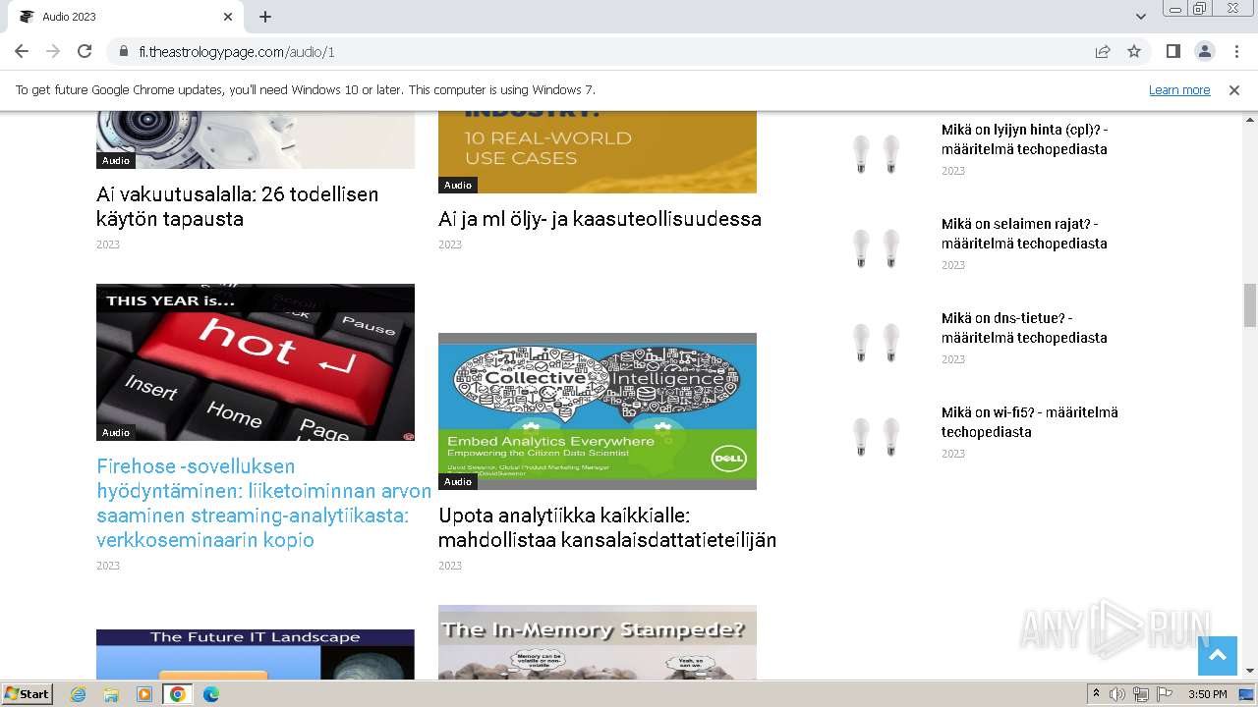Click Audio tag on Use Cases image

[x=458, y=186]
